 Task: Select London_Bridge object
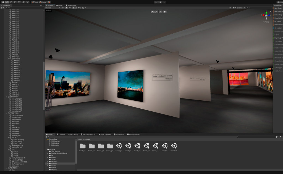[17, 160]
